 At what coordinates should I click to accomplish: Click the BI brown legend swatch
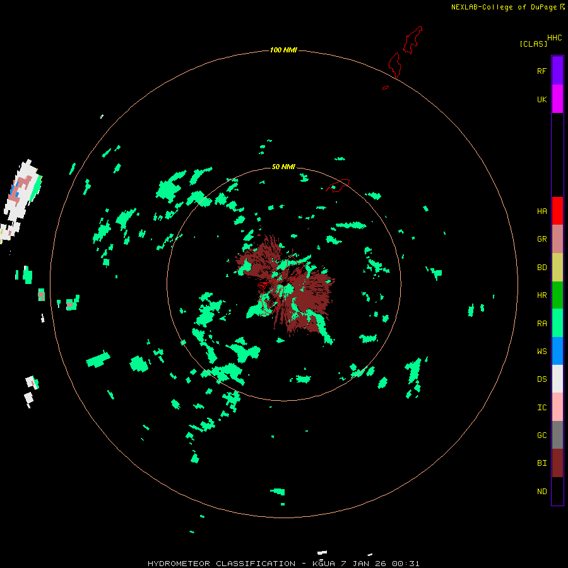tap(557, 463)
